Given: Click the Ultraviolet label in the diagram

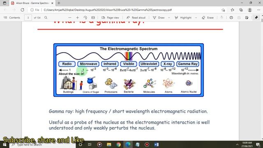Looking at the screenshot, I should coord(149,64).
